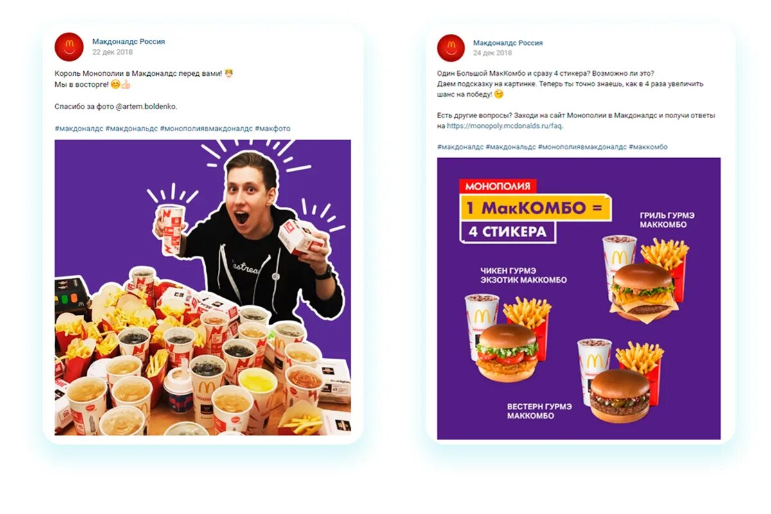This screenshot has height=514, width=771.
Task: Click the 4 СТИКЕРА banner in promo image
Action: pyautogui.click(x=508, y=231)
